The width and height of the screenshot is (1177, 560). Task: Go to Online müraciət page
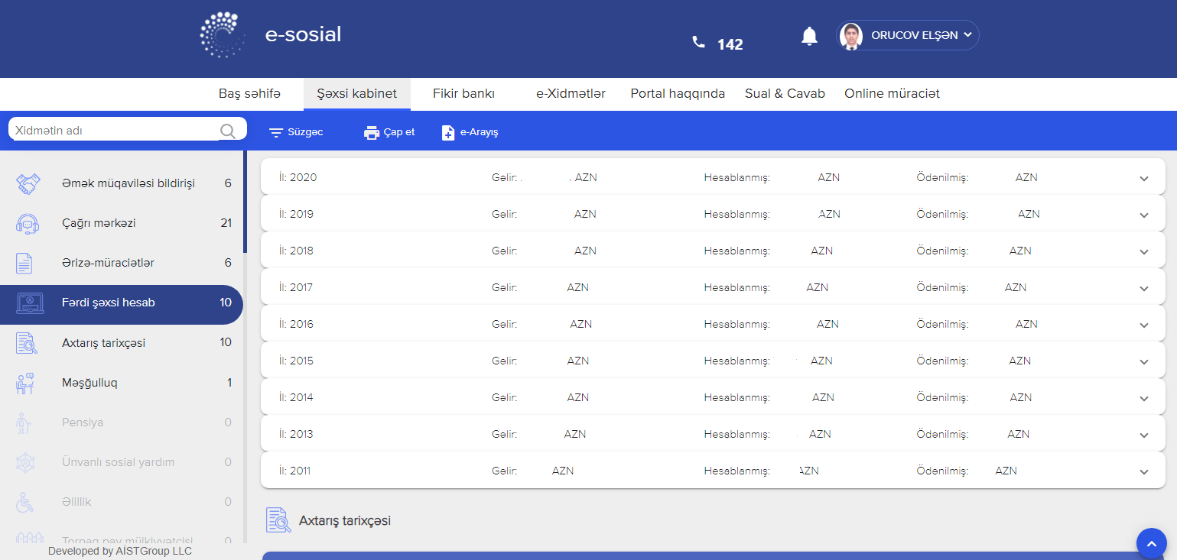[892, 94]
